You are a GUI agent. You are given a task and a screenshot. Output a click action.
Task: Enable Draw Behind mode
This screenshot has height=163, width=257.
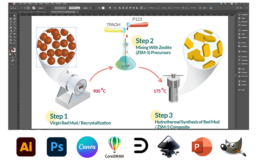pyautogui.click(x=13, y=57)
